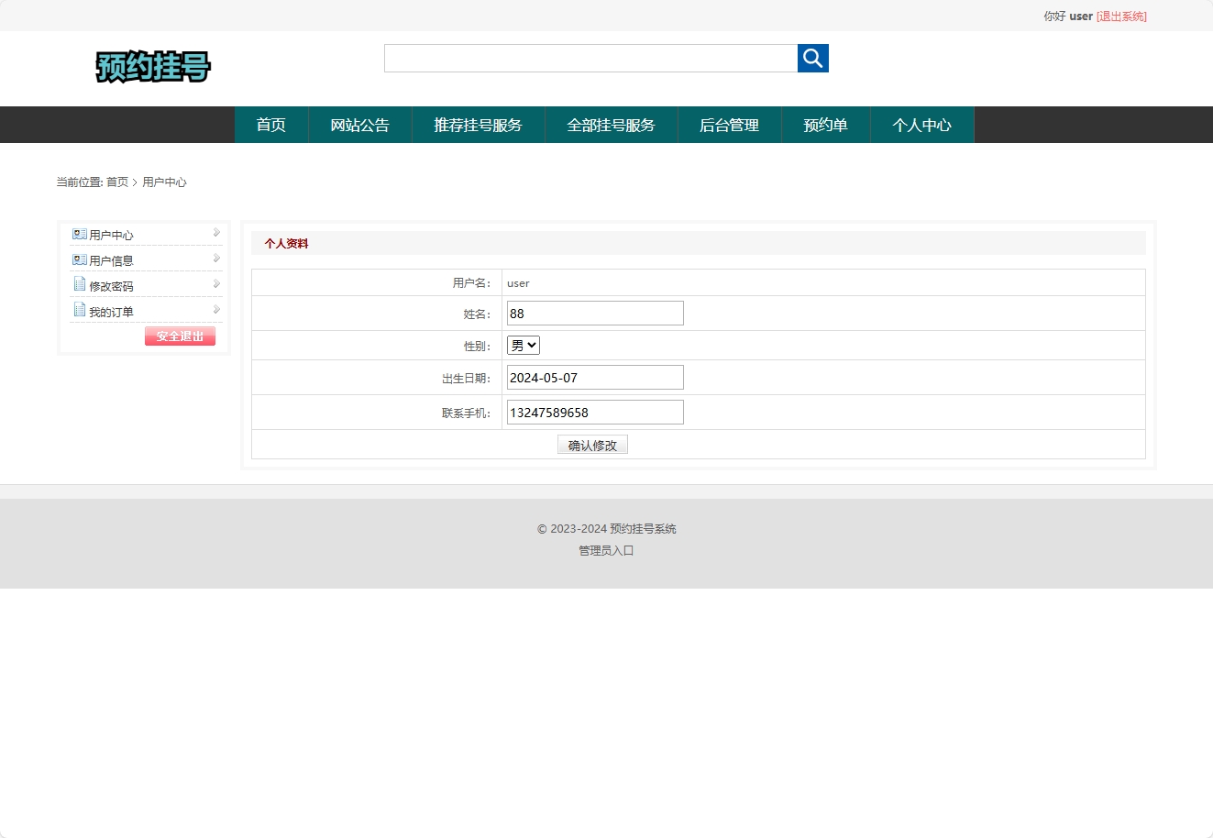
Task: Open 预约单 navigation item
Action: [826, 125]
